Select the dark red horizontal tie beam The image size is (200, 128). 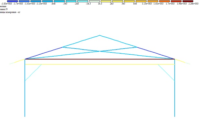pyautogui.click(x=100, y=59)
